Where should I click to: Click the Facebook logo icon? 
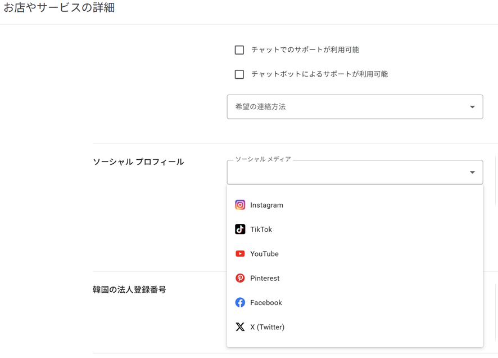(x=240, y=302)
